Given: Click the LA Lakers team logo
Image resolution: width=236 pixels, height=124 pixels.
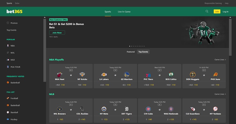Looking at the screenshot, I should pyautogui.click(x=104, y=75).
